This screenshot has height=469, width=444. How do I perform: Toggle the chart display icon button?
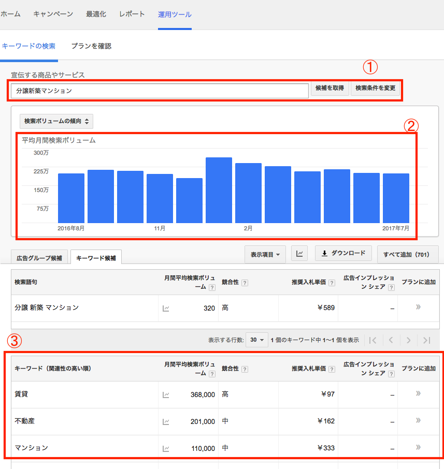299,253
